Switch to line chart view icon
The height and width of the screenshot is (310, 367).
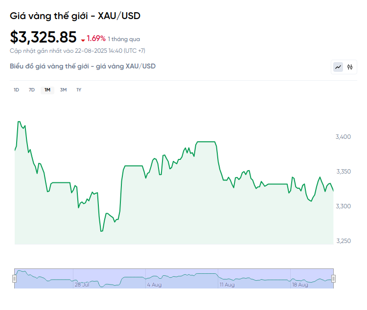[x=338, y=67]
